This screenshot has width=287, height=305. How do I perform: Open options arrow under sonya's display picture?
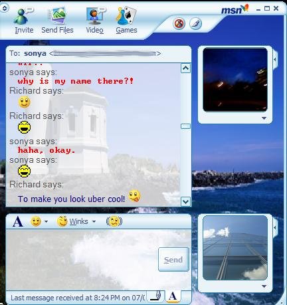264,118
